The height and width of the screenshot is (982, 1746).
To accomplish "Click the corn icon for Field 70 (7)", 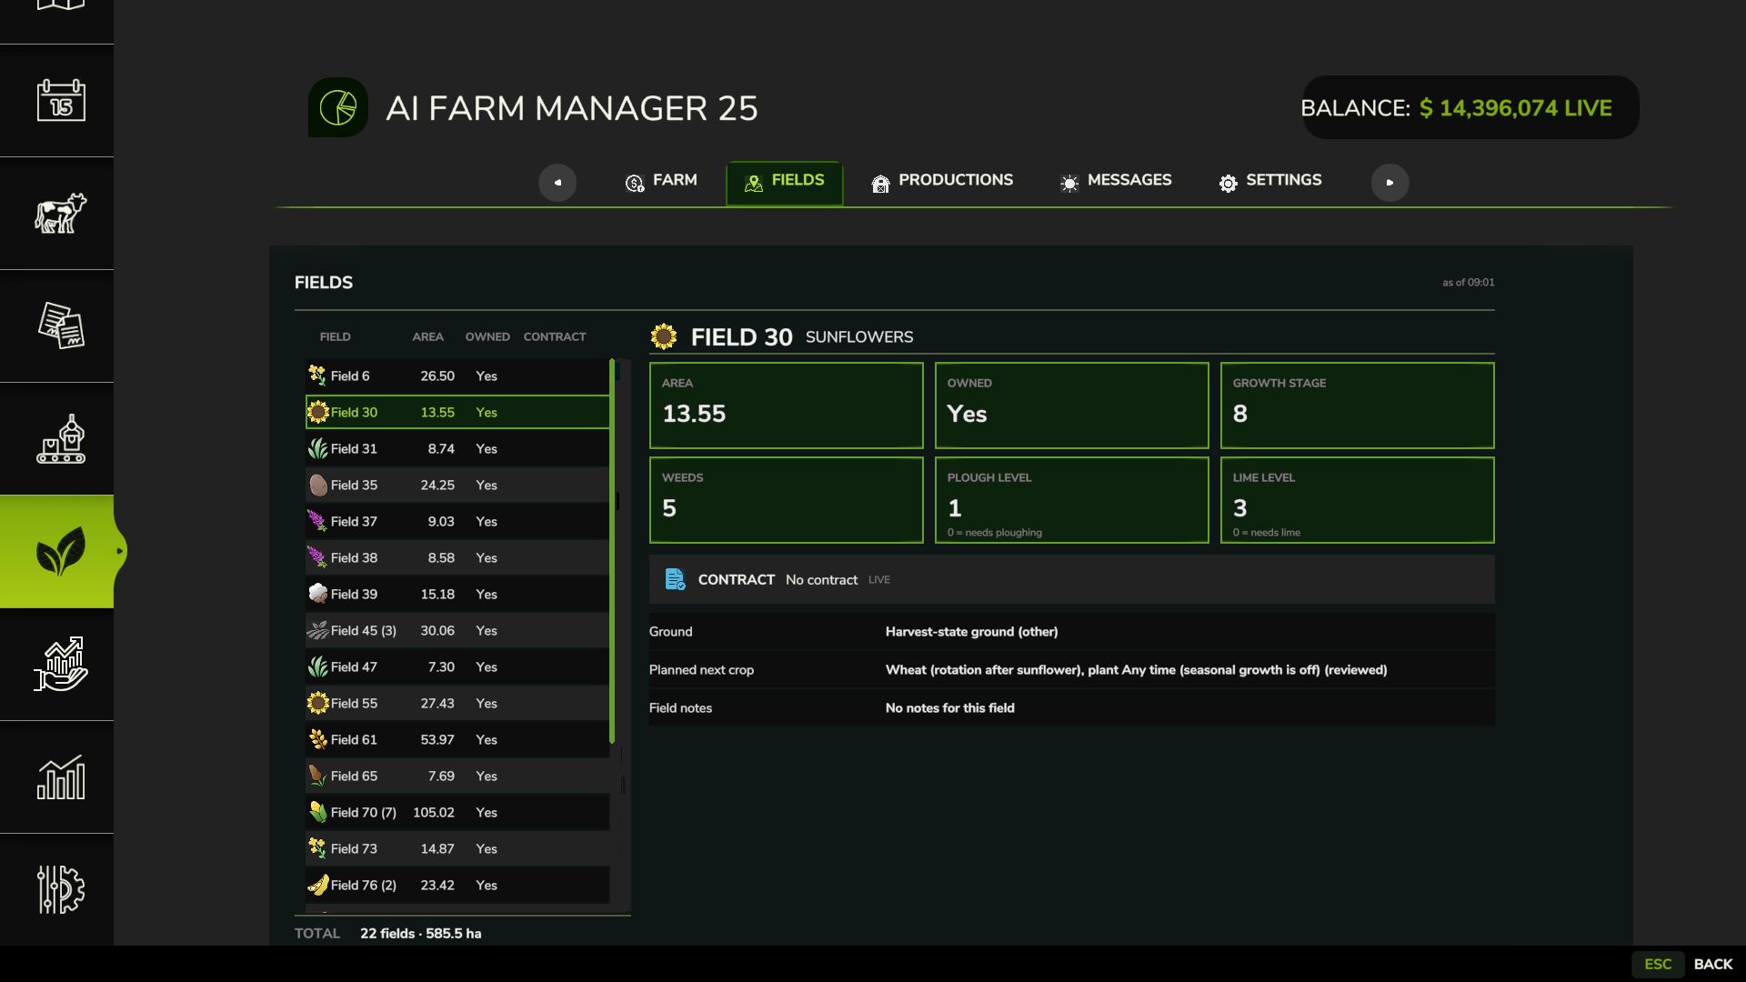I will click(317, 812).
